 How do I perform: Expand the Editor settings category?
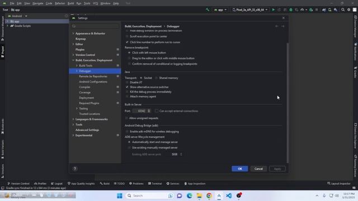point(73,44)
